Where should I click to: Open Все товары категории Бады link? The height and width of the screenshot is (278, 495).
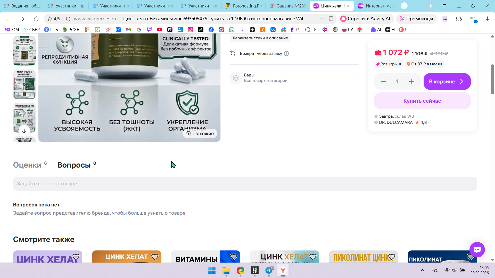[265, 81]
